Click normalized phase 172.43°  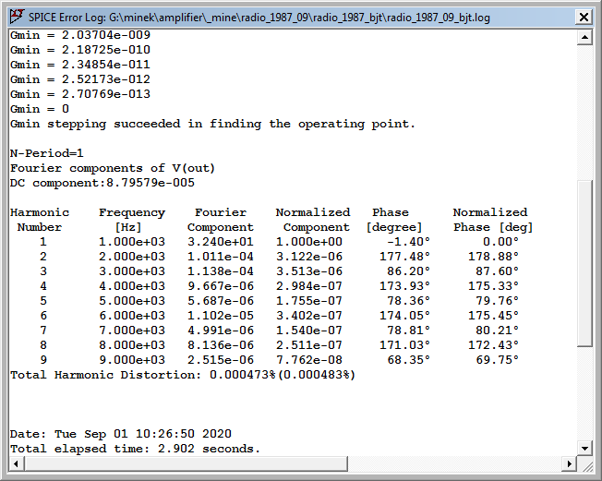(x=493, y=345)
